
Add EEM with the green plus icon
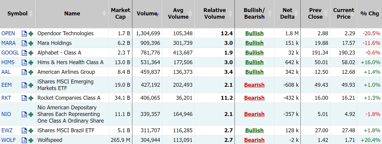point(31,85)
